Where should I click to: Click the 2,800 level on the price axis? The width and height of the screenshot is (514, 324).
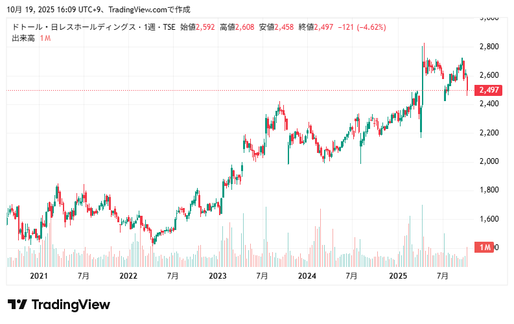point(488,47)
